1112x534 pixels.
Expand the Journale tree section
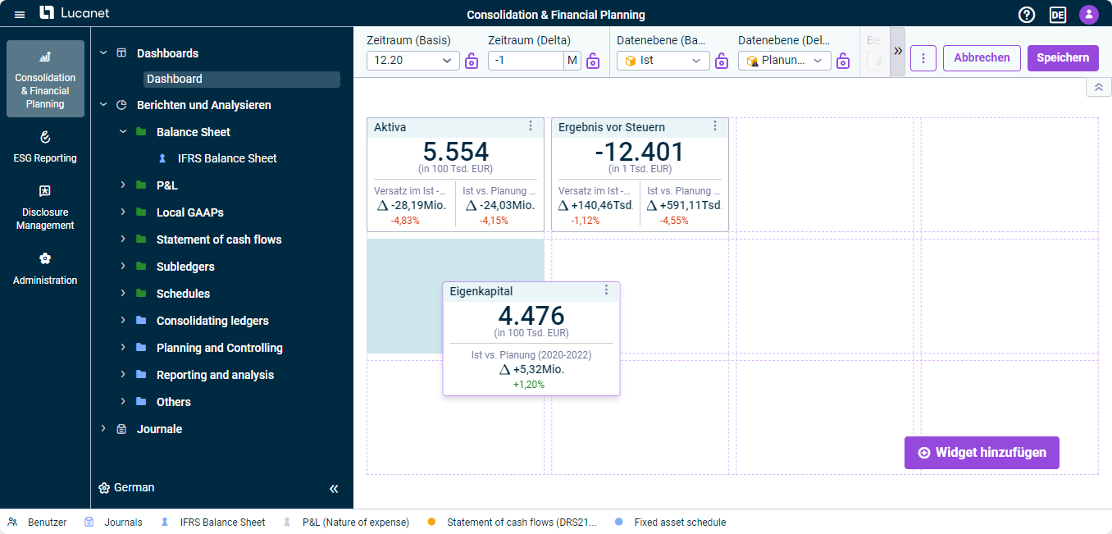(x=103, y=429)
